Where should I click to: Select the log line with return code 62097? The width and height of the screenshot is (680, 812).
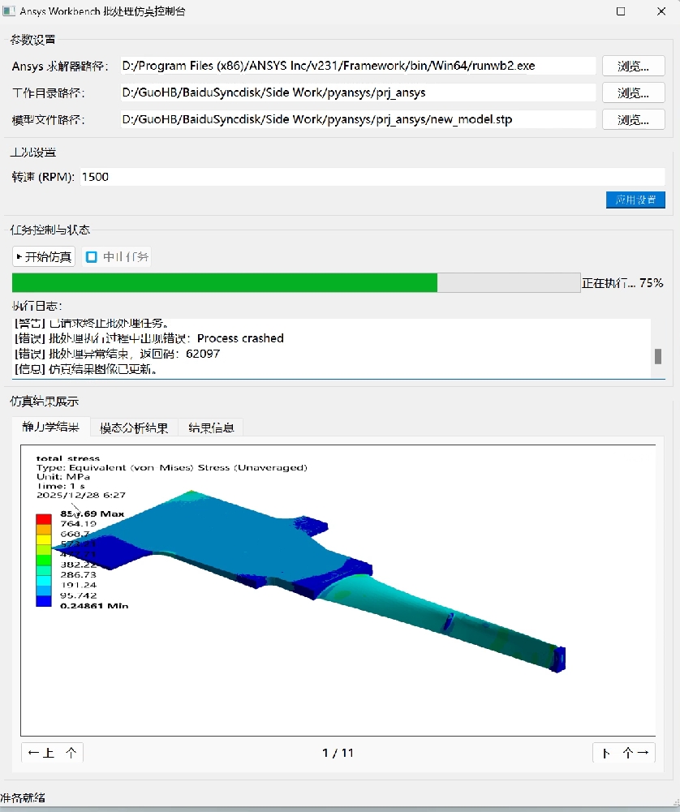pyautogui.click(x=117, y=354)
